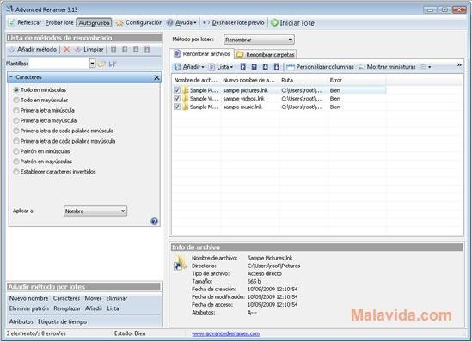
Task: Uncheck the Sample Music file checkbox
Action: [x=177, y=107]
